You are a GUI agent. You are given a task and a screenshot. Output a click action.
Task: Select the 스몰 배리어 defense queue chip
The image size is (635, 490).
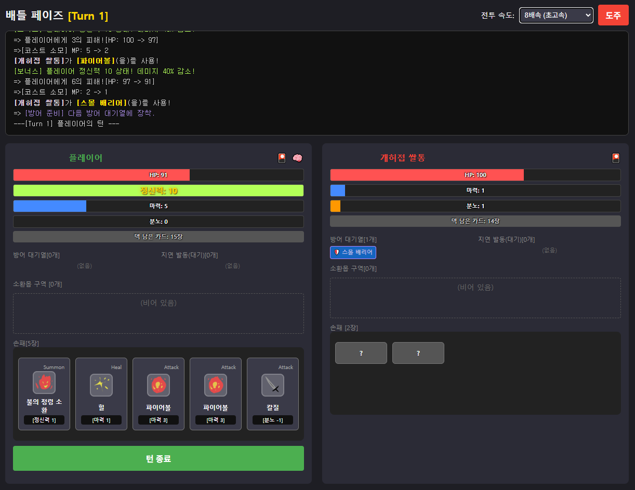[x=353, y=252]
